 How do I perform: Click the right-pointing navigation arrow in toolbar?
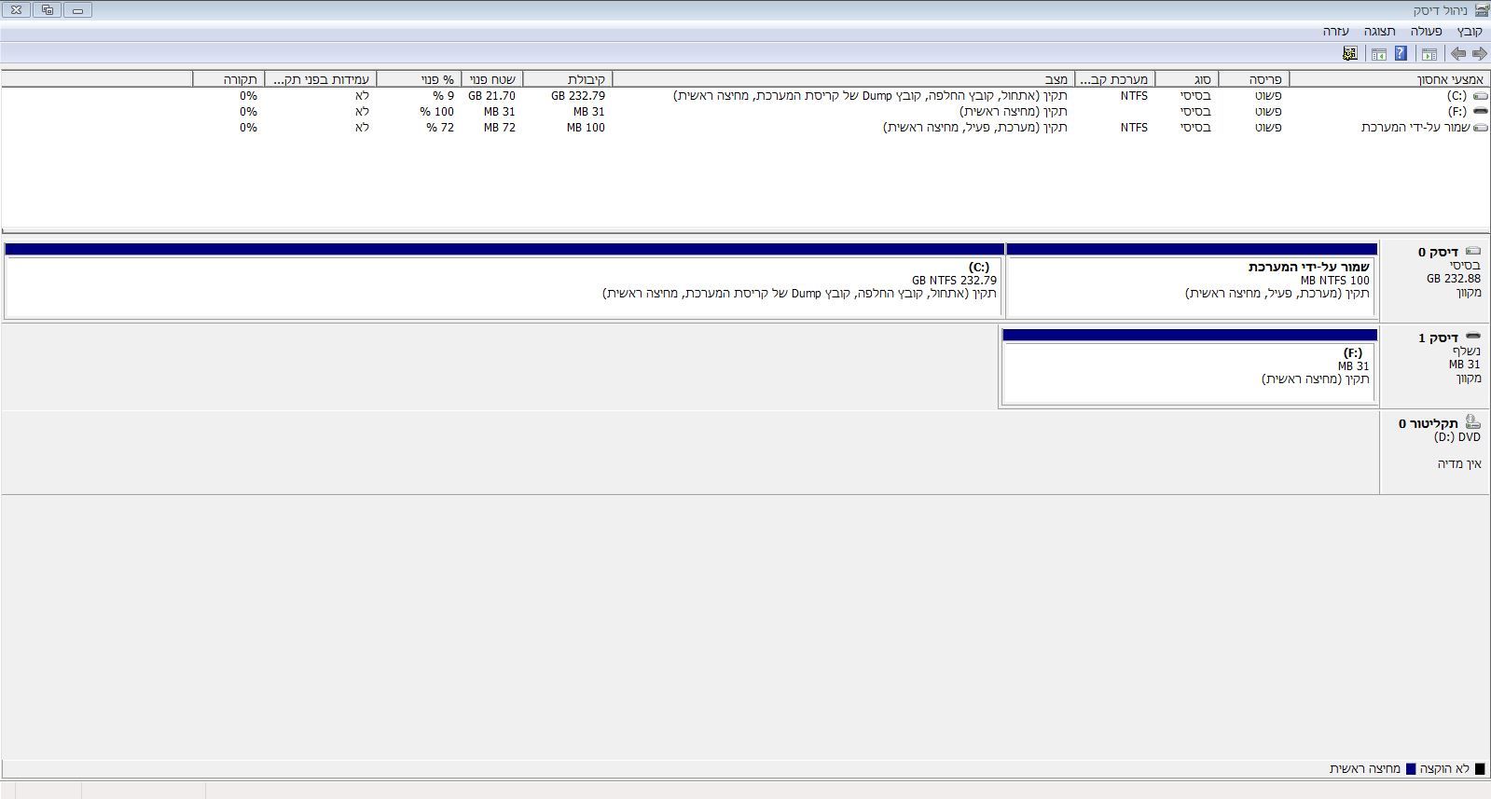click(x=1480, y=54)
